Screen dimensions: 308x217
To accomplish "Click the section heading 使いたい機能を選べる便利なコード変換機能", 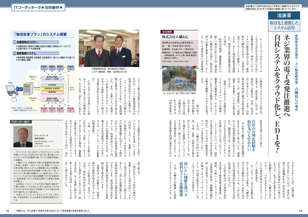I will pyautogui.click(x=184, y=179).
